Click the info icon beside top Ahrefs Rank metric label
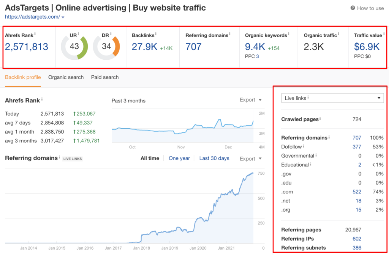 (35, 33)
